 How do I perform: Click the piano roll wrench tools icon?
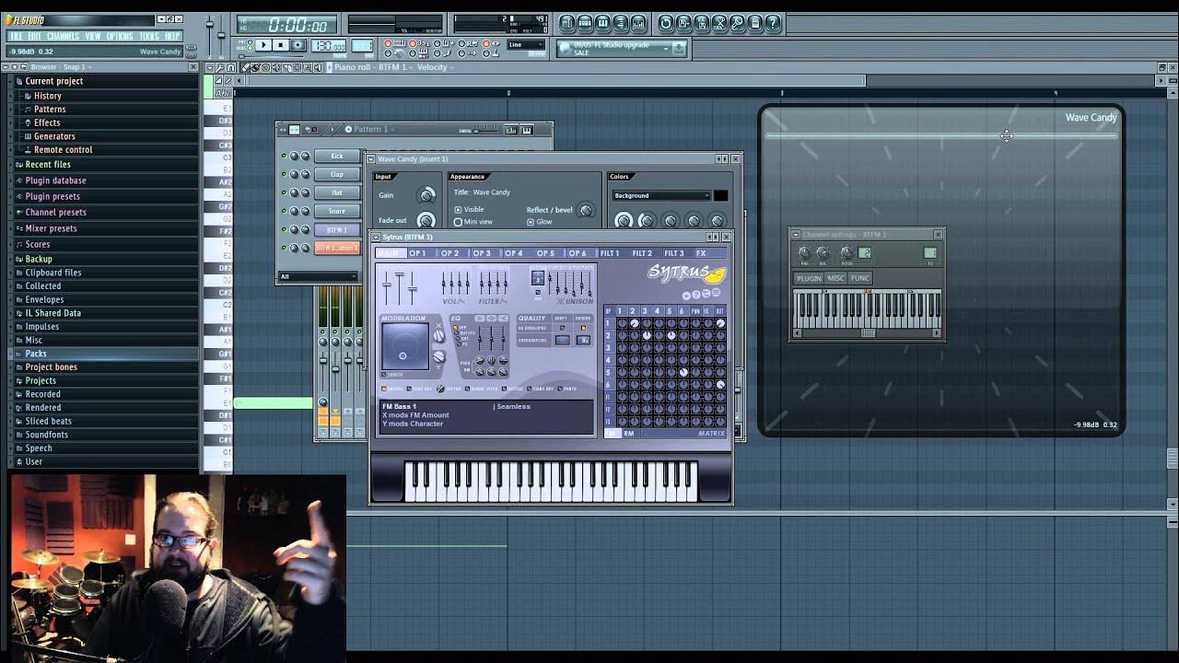pos(222,67)
